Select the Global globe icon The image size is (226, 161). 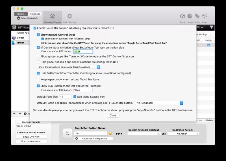point(14,38)
